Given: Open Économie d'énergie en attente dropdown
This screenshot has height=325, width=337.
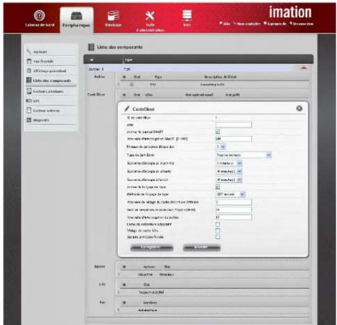Looking at the screenshot, I should pyautogui.click(x=229, y=171).
